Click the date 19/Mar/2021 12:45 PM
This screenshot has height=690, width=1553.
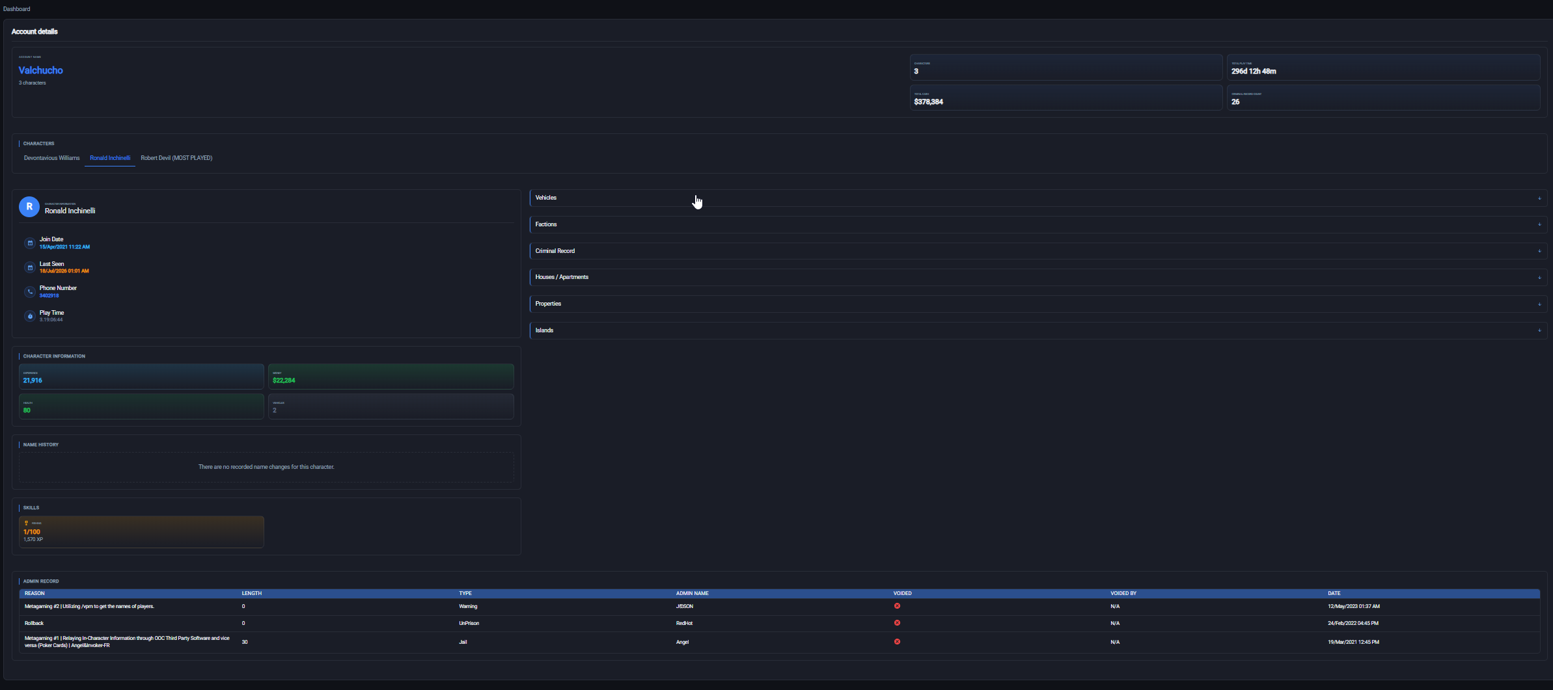1353,642
